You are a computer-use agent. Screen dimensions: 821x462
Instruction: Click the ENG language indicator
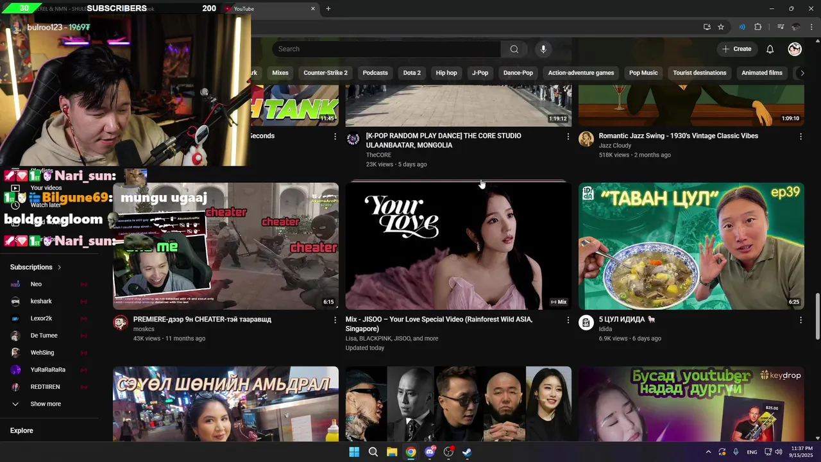coord(752,452)
